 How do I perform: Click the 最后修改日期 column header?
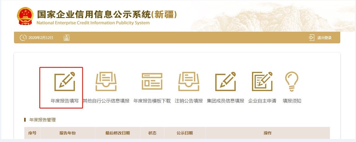(118, 133)
